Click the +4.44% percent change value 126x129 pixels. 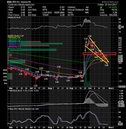click(113, 7)
